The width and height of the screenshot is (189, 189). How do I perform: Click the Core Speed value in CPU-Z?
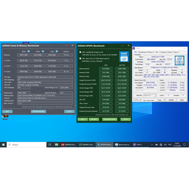[x=150, y=83]
